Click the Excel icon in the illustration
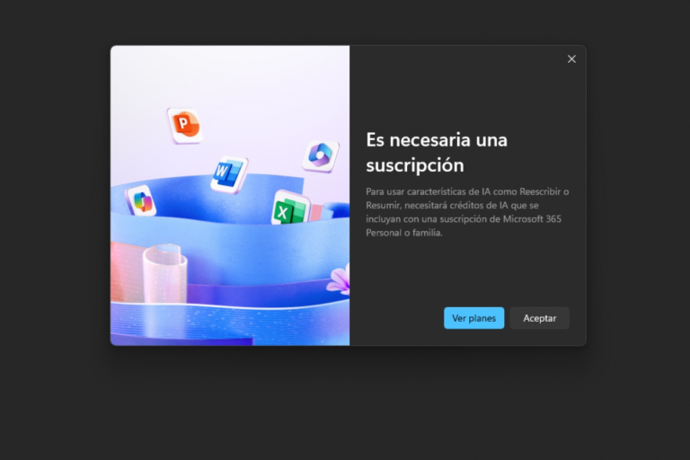Viewport: 690px width, 460px height. [291, 208]
